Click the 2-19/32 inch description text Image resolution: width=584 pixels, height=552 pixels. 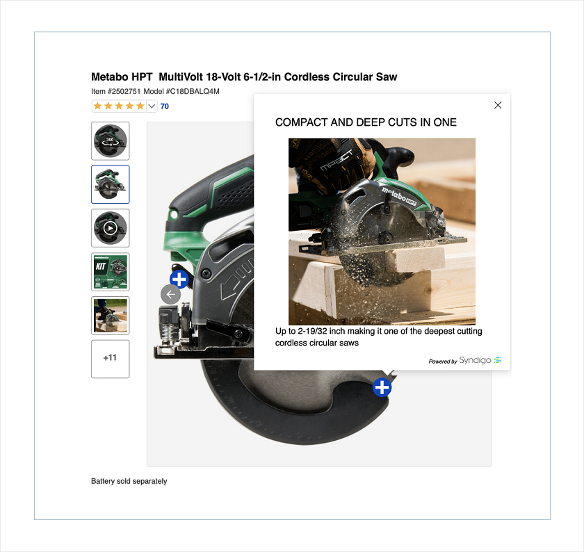point(378,336)
